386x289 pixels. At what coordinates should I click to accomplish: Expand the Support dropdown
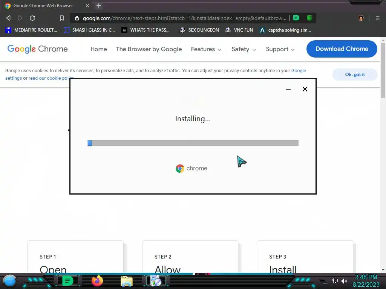click(280, 49)
